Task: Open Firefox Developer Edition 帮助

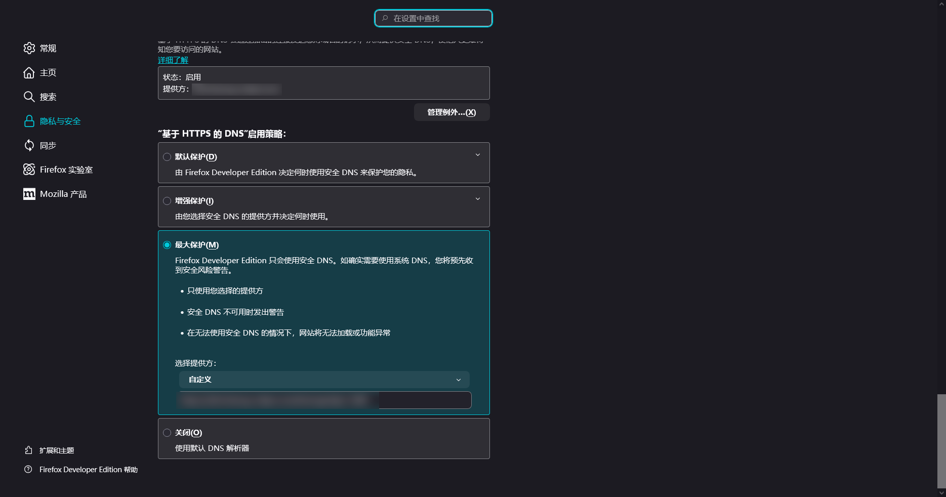Action: (87, 470)
